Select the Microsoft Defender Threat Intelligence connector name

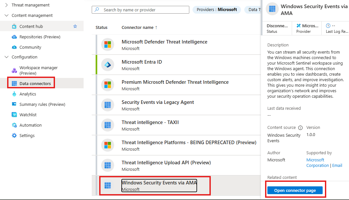pyautogui.click(x=164, y=42)
